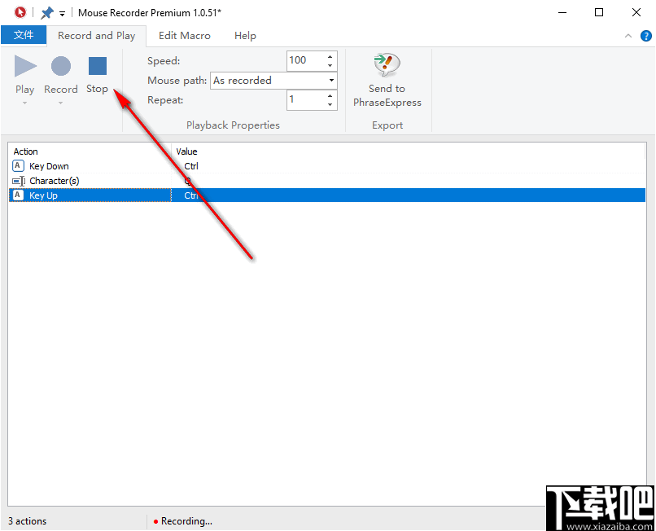Image resolution: width=656 pixels, height=531 pixels.
Task: Open Help via the question mark icon
Action: (x=645, y=36)
